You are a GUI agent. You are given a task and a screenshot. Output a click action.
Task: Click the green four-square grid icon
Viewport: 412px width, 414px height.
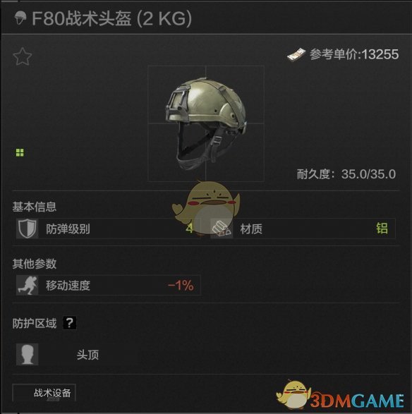tap(20, 152)
